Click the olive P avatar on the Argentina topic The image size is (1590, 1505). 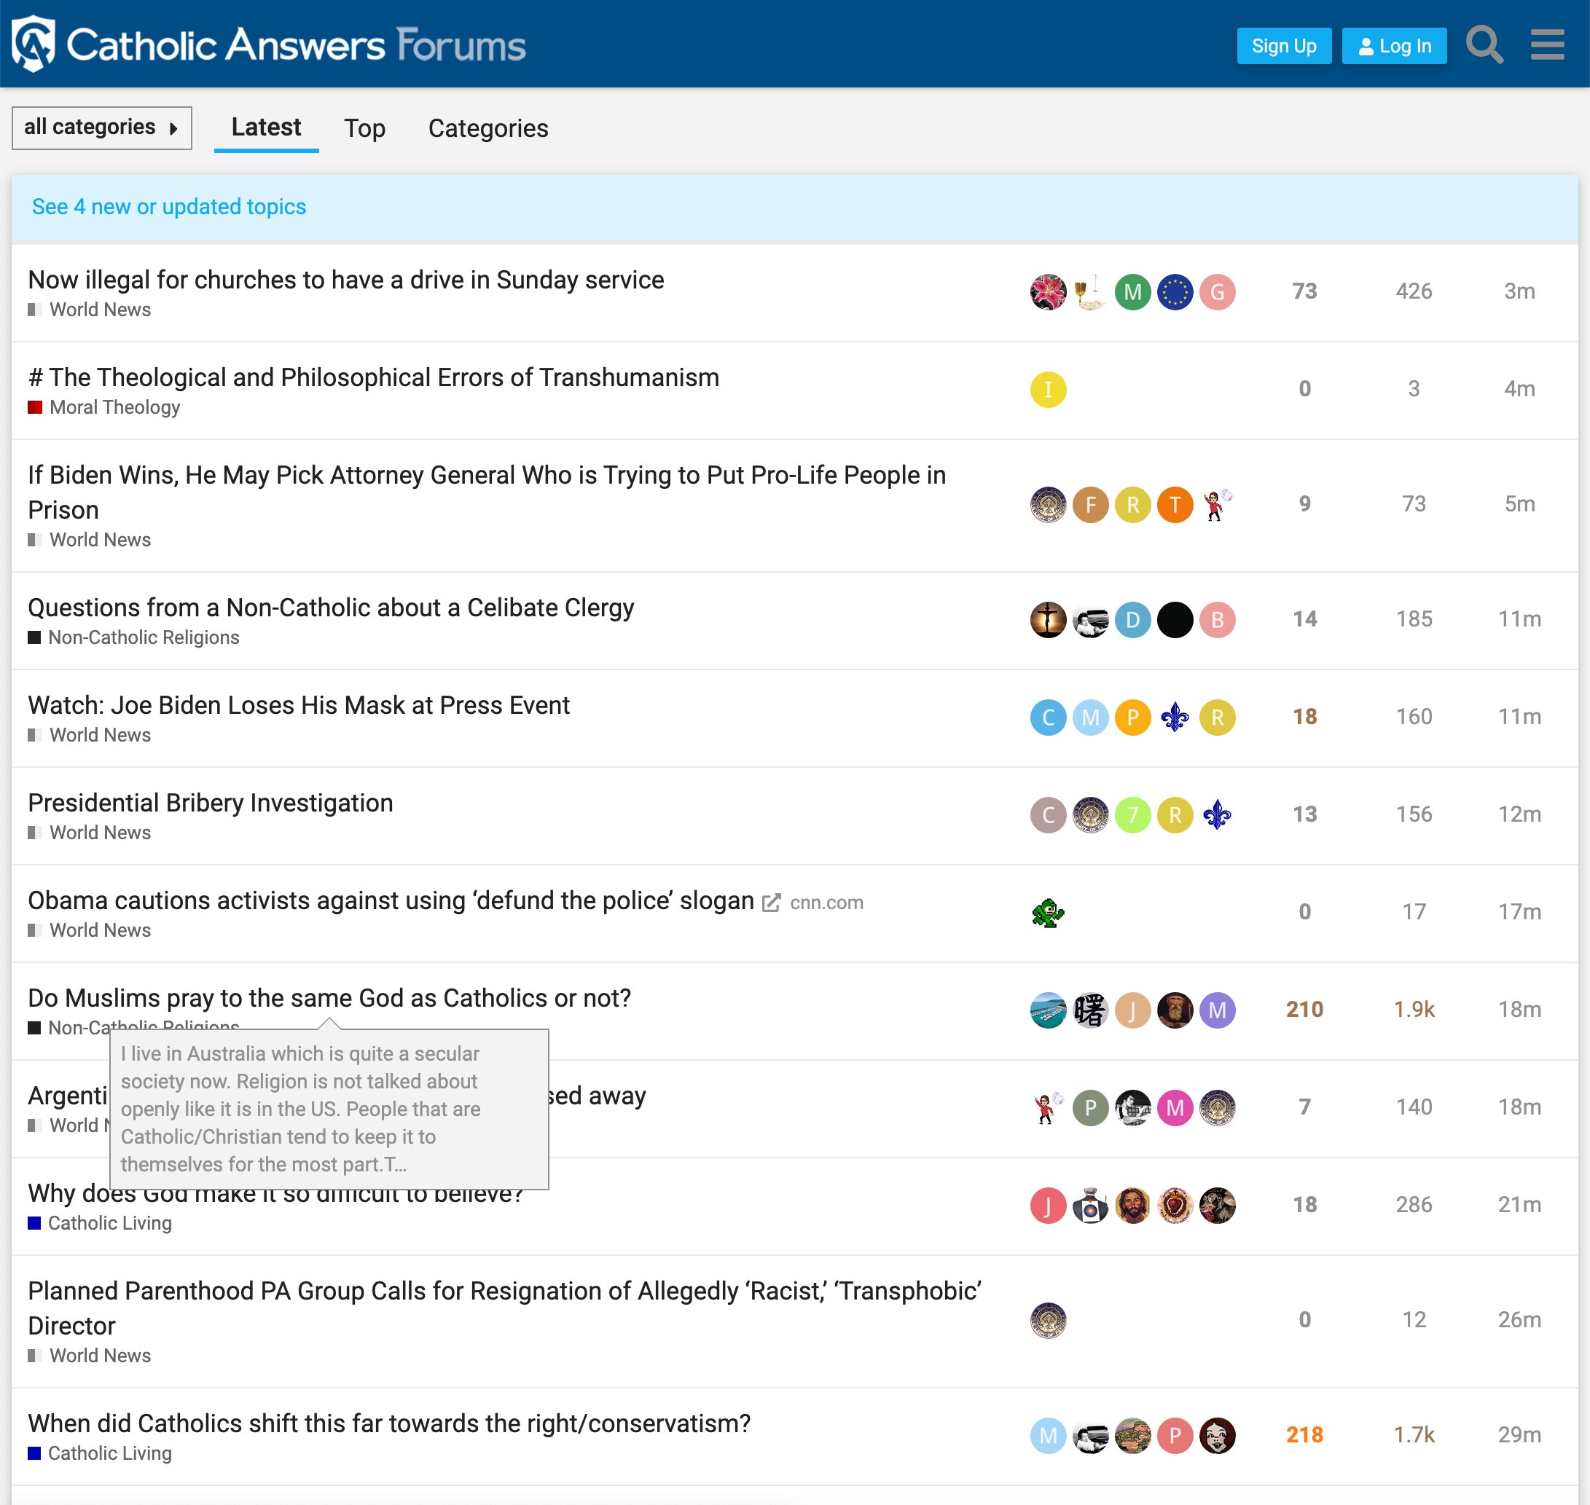coord(1090,1108)
